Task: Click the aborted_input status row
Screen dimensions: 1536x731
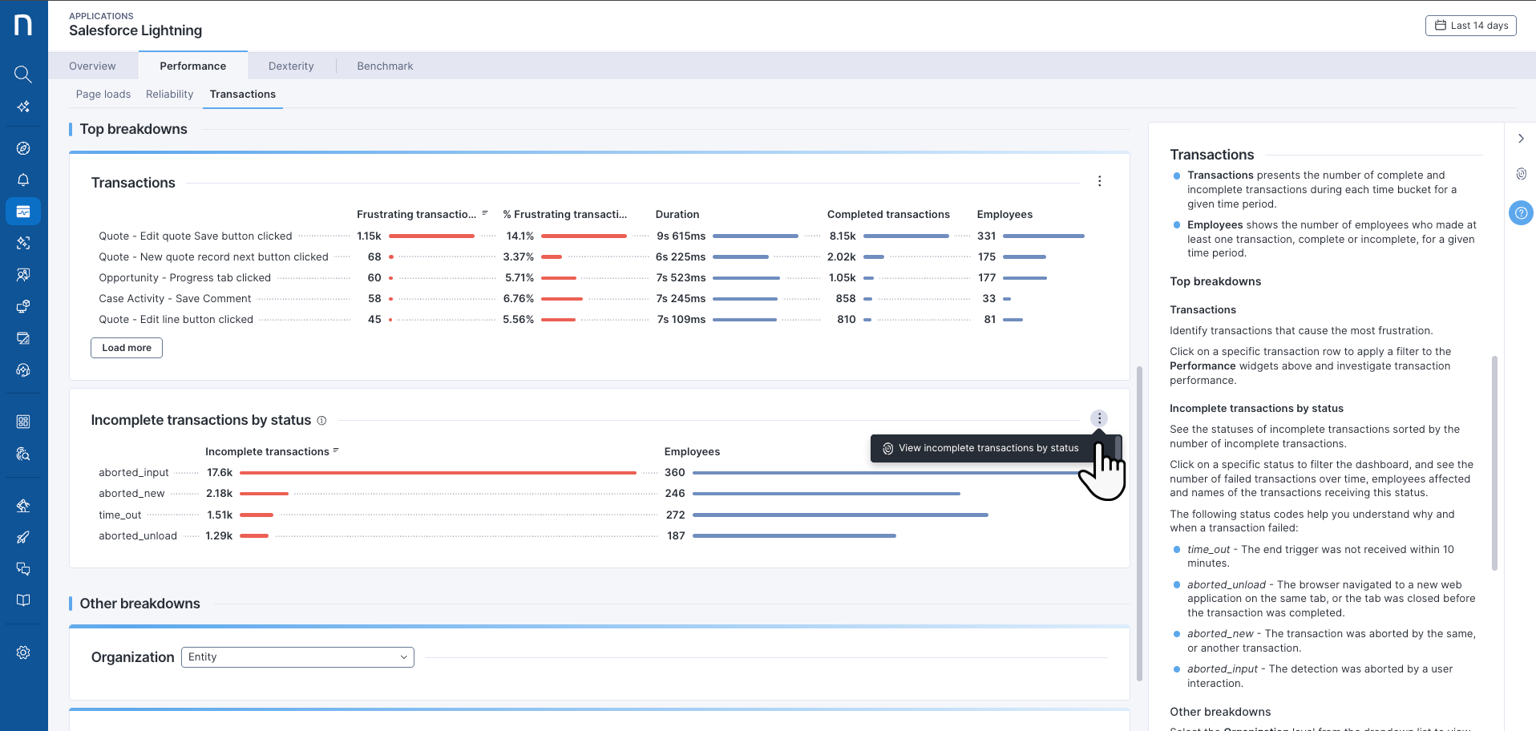Action: tap(134, 473)
